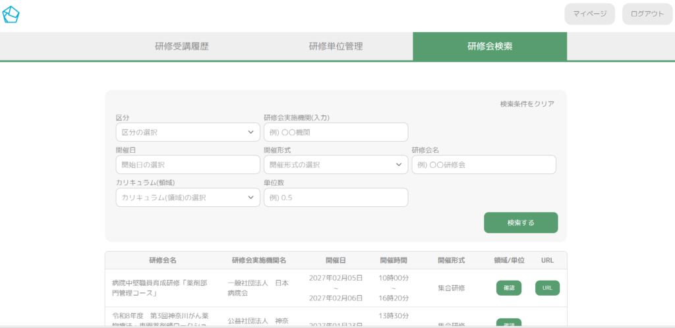Viewport: 675px width, 328px height.
Task: Click the 開催形式 column header
Action: tap(452, 261)
